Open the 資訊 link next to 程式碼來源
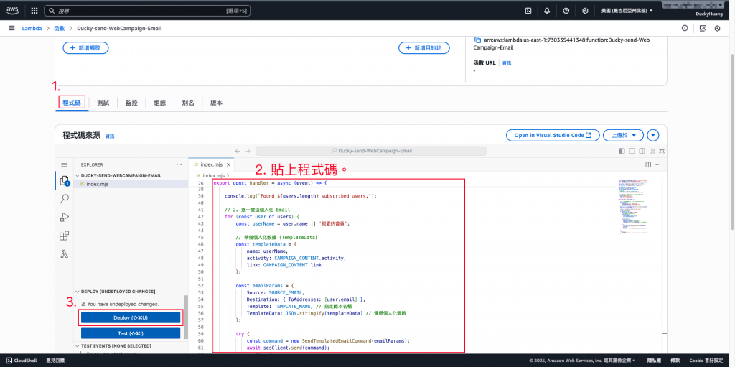735x367 pixels. pos(110,136)
